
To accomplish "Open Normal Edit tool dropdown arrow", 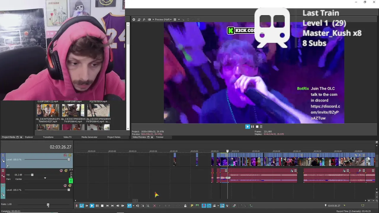I will coord(133,206).
